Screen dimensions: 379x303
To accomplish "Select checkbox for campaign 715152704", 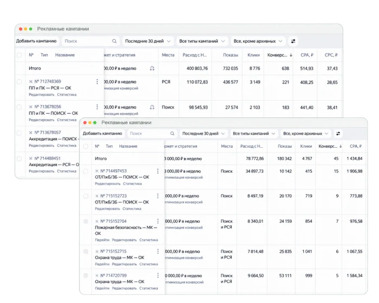I will [86, 221].
